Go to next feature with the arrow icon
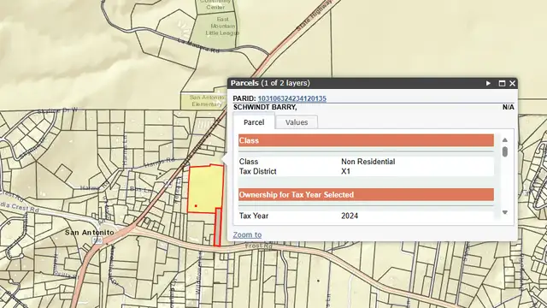Screen dimensions: 547x308 (488, 83)
